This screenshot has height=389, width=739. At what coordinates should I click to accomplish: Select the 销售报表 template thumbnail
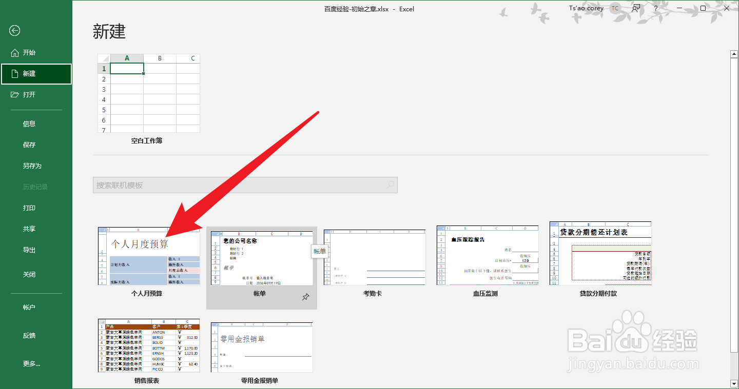pyautogui.click(x=149, y=345)
